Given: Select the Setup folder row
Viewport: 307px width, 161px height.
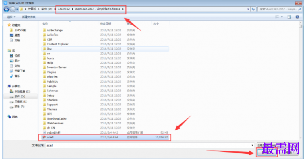Looking at the screenshot, I should 105,95.
